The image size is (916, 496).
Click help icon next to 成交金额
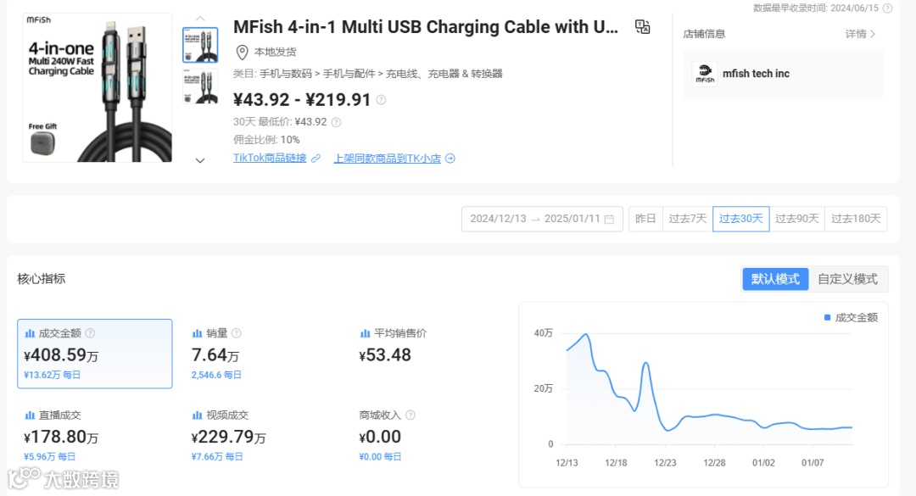pyautogui.click(x=91, y=333)
